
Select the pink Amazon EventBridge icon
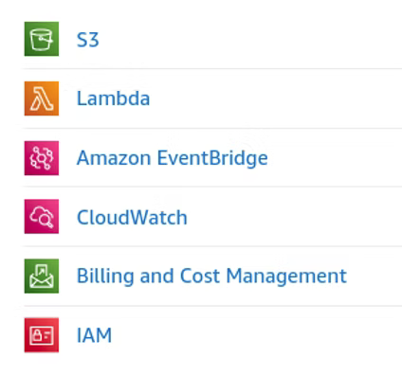pyautogui.click(x=42, y=158)
